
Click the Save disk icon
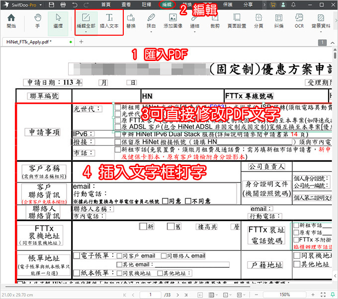click(x=51, y=4)
